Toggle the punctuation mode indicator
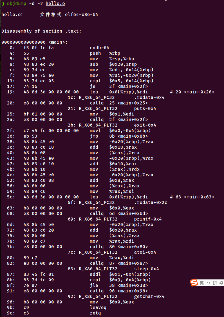The image size is (224, 317). (208, 283)
